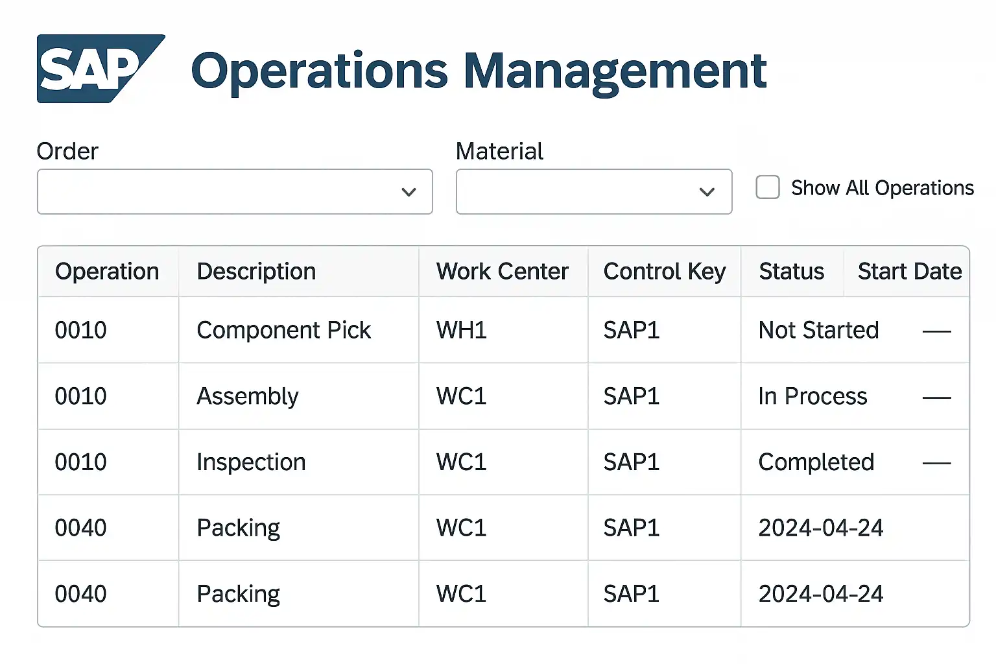Image resolution: width=996 pixels, height=664 pixels.
Task: Select the Component Pick operation row
Action: tap(283, 331)
